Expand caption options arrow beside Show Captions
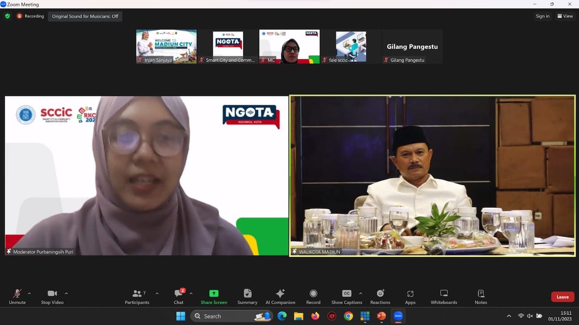The image size is (579, 325). [x=360, y=293]
